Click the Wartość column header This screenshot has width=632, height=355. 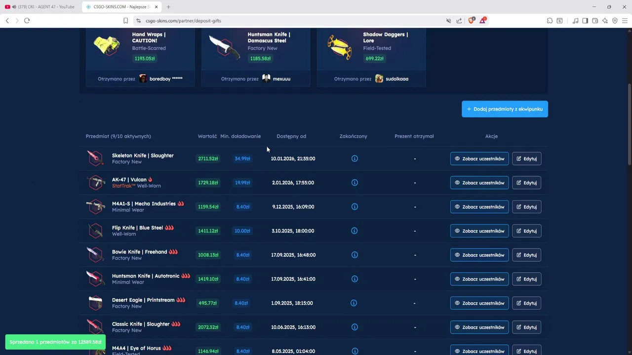[207, 136]
